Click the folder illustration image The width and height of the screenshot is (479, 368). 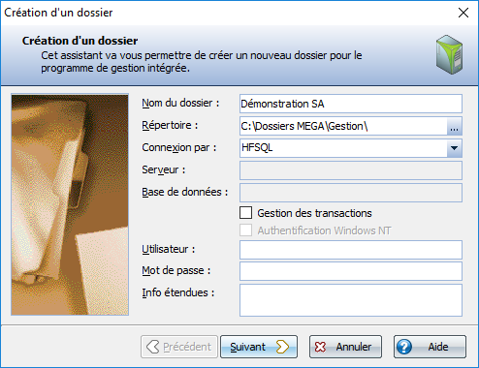tap(70, 204)
